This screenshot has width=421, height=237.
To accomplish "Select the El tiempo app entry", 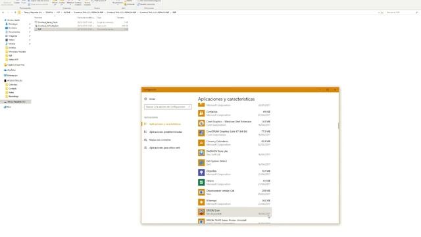I will 234,202.
